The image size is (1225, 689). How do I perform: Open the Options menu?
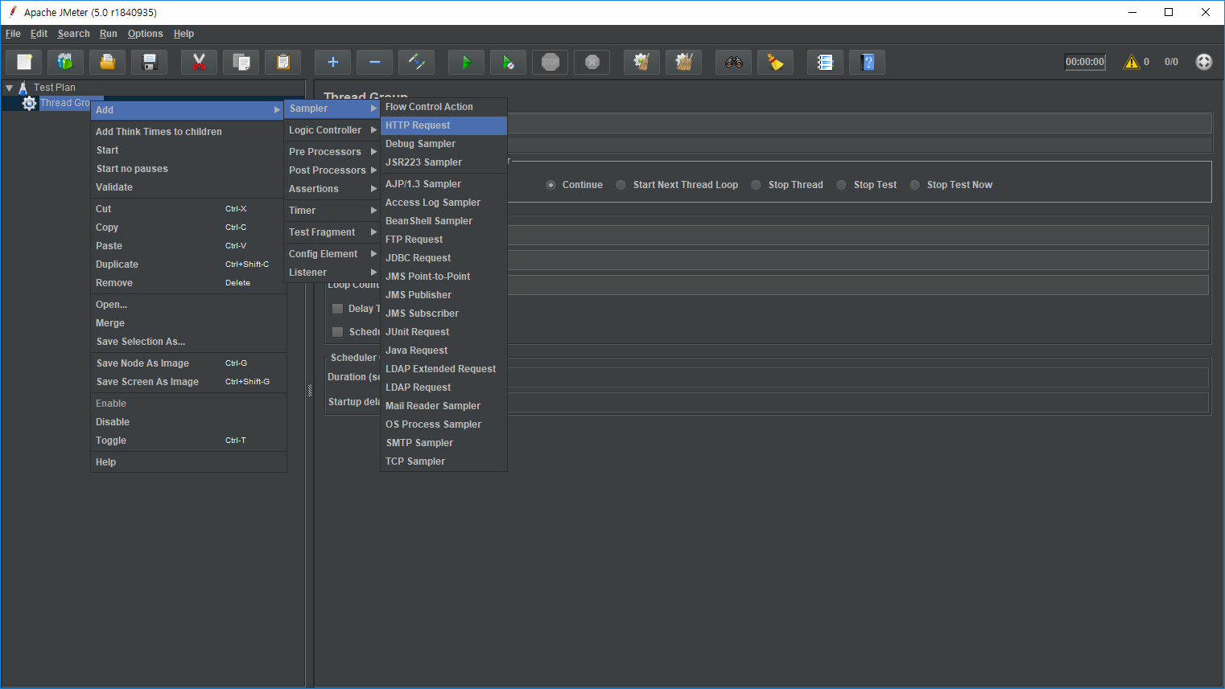(x=145, y=34)
